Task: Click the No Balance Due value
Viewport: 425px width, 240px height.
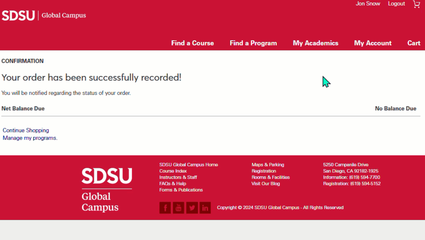Action: 395,109
